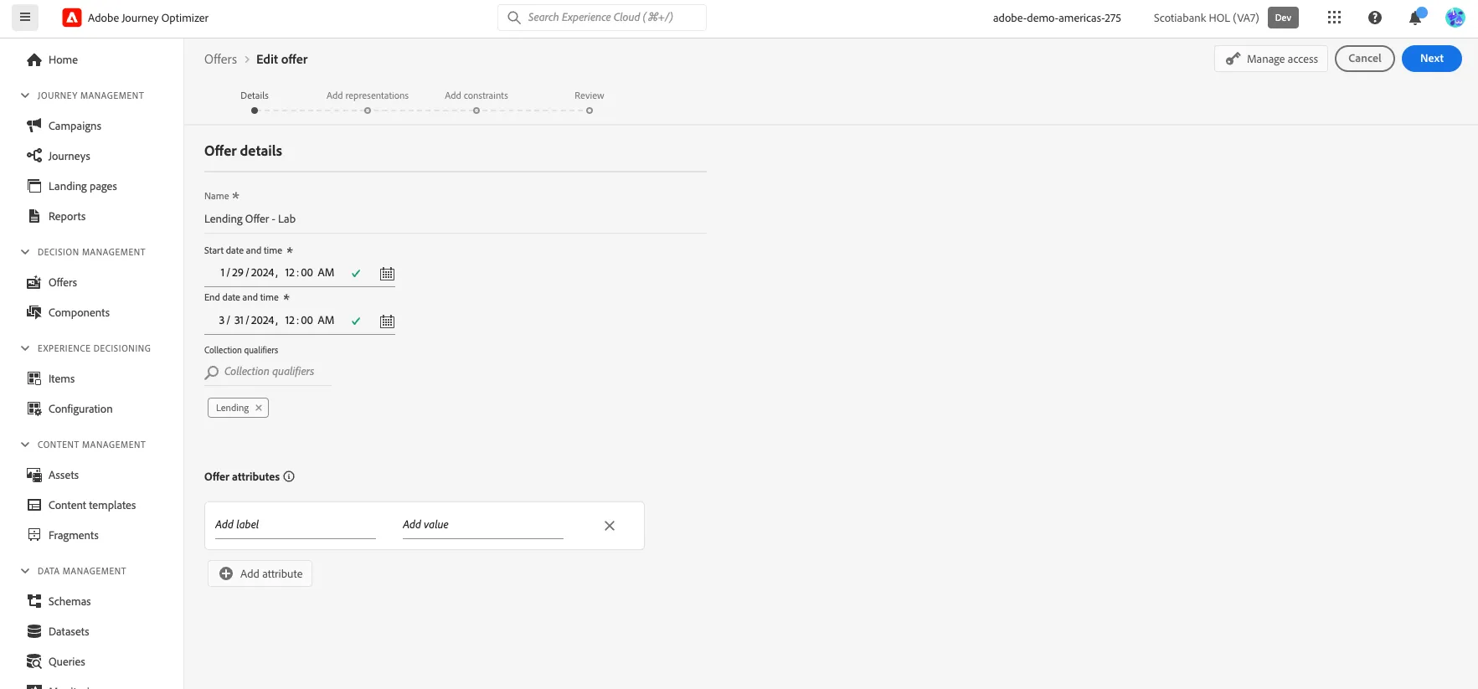Viewport: 1478px width, 689px height.
Task: Edit the offer Name field
Action: pyautogui.click(x=456, y=219)
